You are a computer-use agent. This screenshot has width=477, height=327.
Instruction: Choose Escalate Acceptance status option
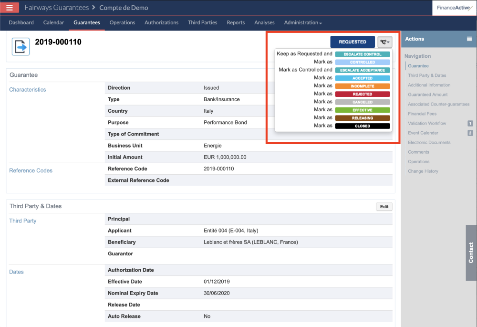coord(363,70)
